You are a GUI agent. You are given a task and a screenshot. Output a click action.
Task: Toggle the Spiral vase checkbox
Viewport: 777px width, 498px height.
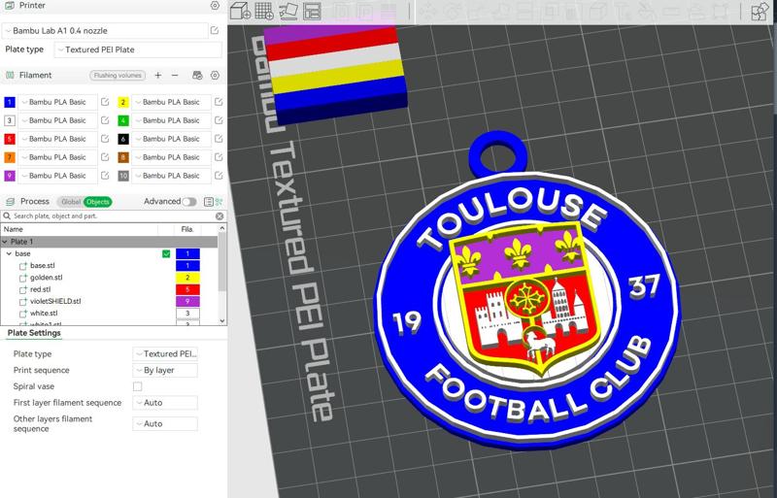[x=137, y=386]
